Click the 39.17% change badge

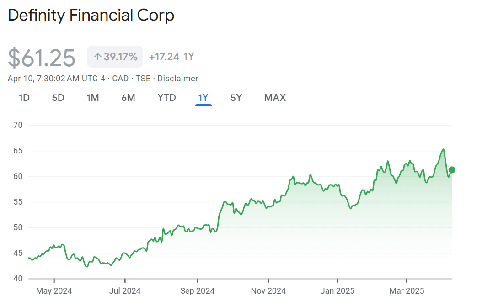click(x=115, y=57)
